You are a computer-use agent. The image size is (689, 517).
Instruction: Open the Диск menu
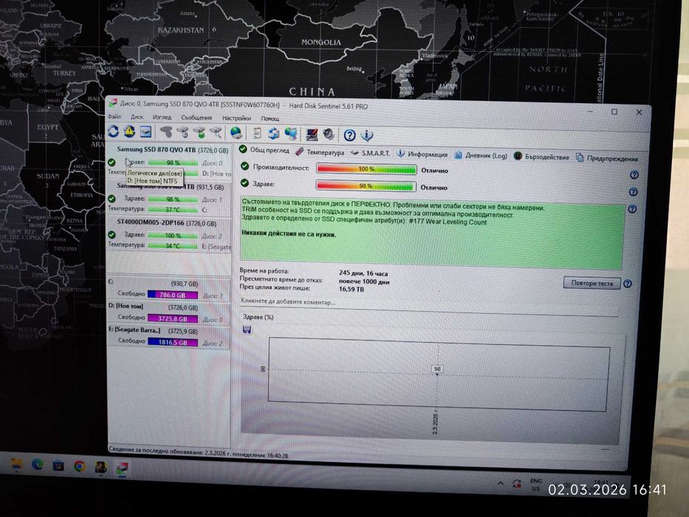137,117
